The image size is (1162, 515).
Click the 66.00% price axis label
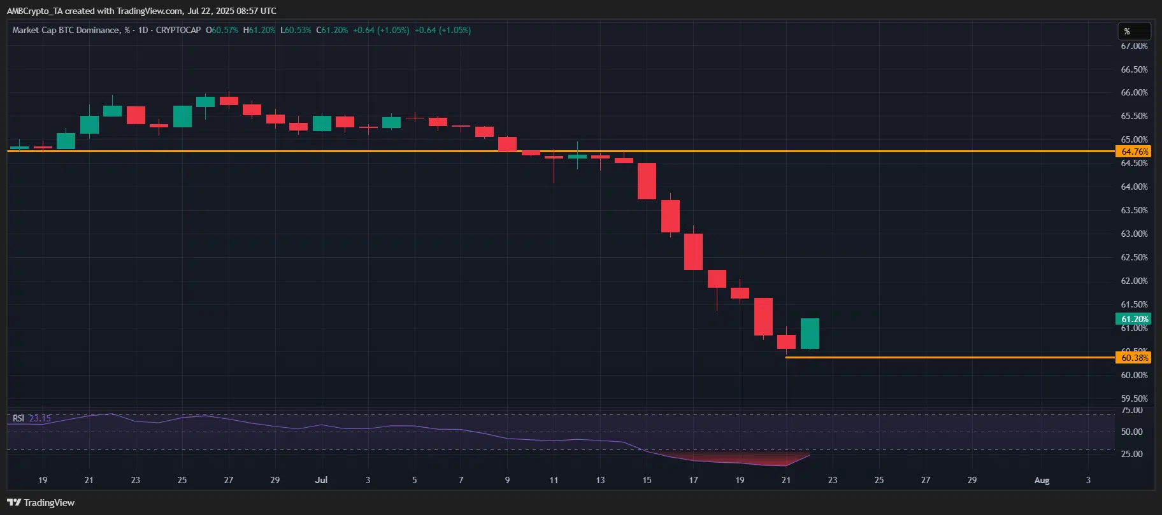(1134, 92)
